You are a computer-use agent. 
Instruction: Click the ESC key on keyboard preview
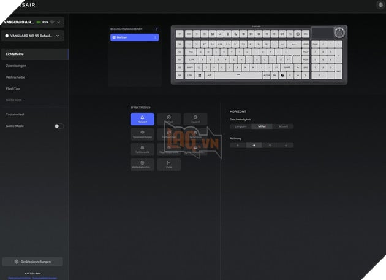tap(189, 34)
